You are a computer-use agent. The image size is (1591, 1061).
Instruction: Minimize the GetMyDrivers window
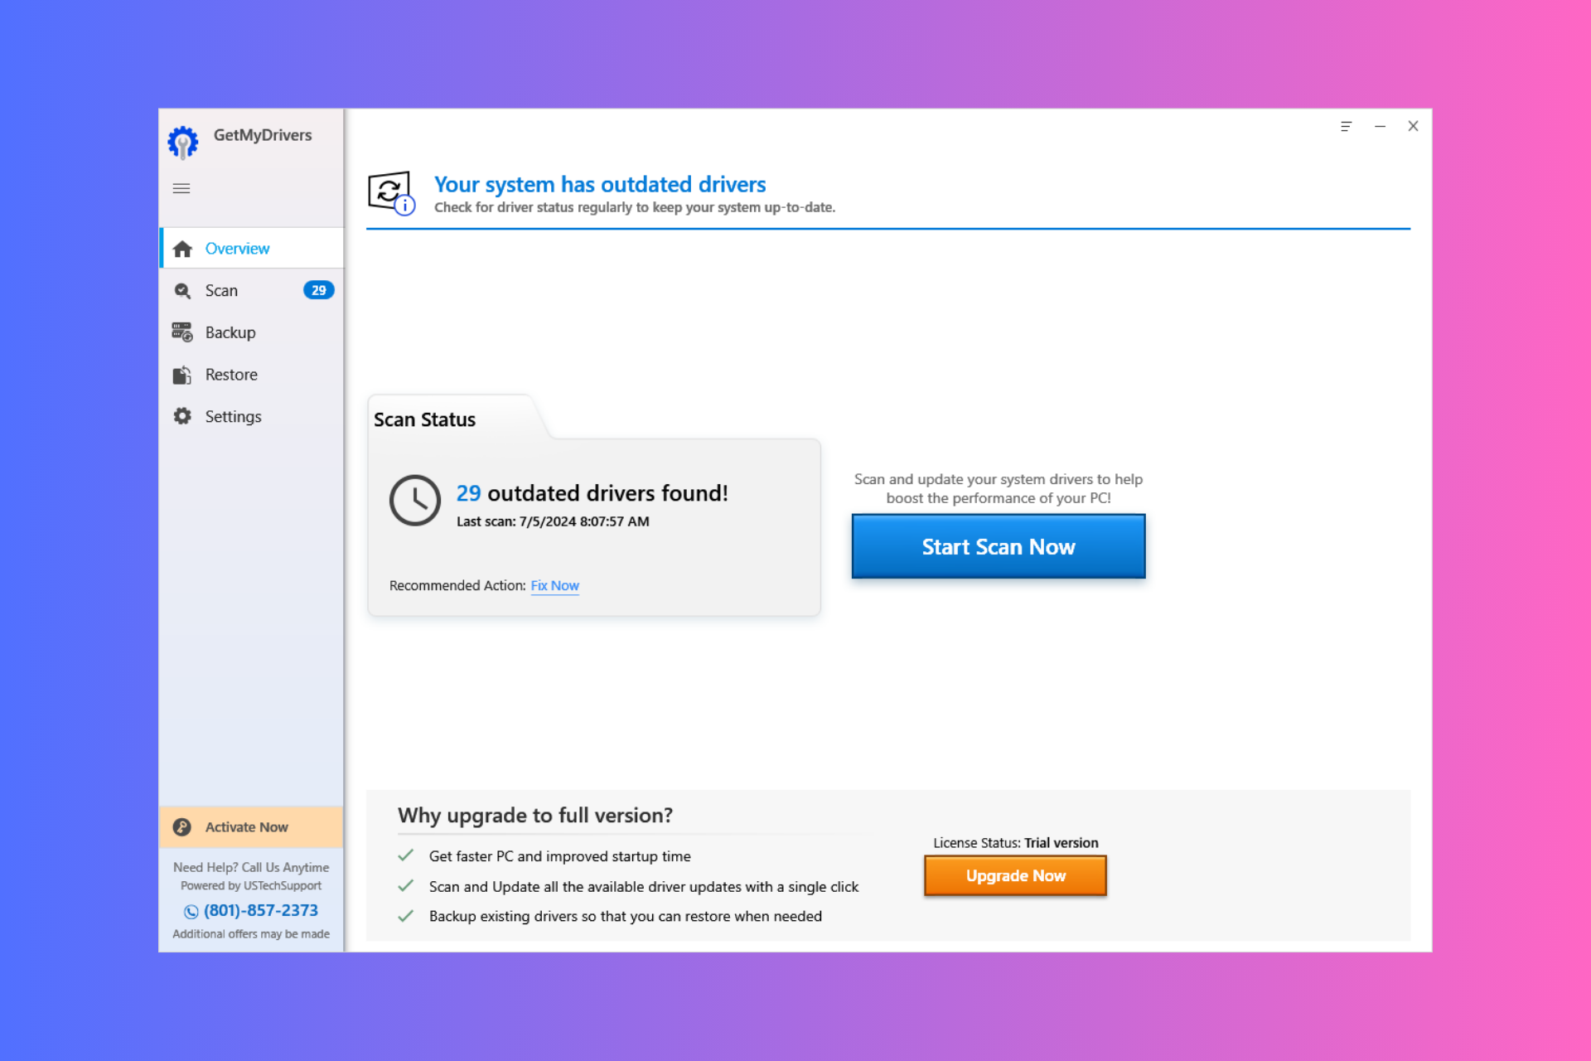coord(1380,126)
